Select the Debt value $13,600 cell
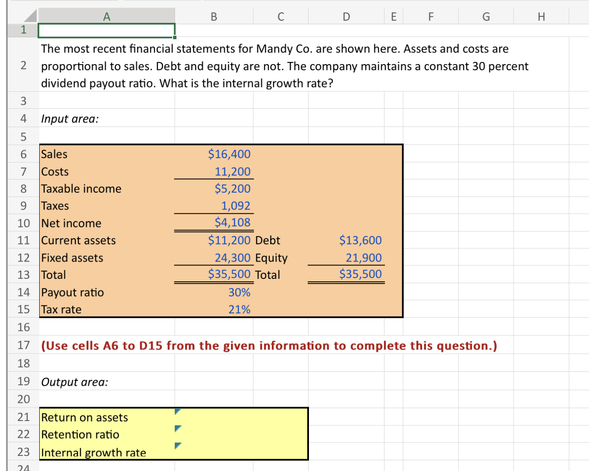589x471 pixels. point(346,240)
